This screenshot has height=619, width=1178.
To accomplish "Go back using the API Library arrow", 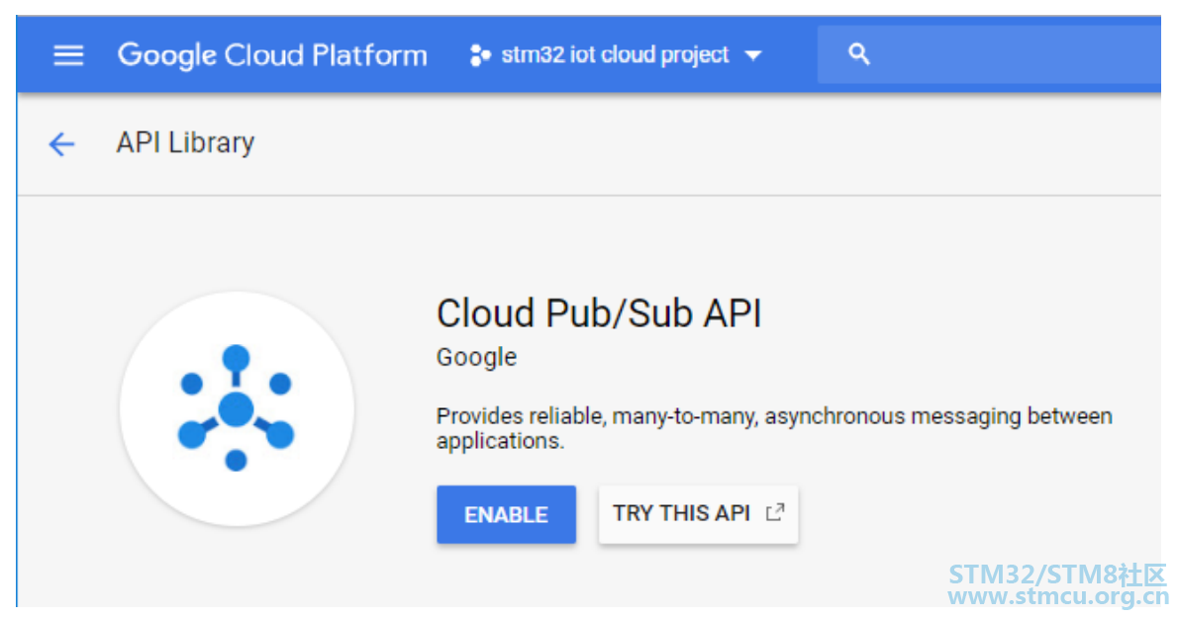I will click(61, 143).
